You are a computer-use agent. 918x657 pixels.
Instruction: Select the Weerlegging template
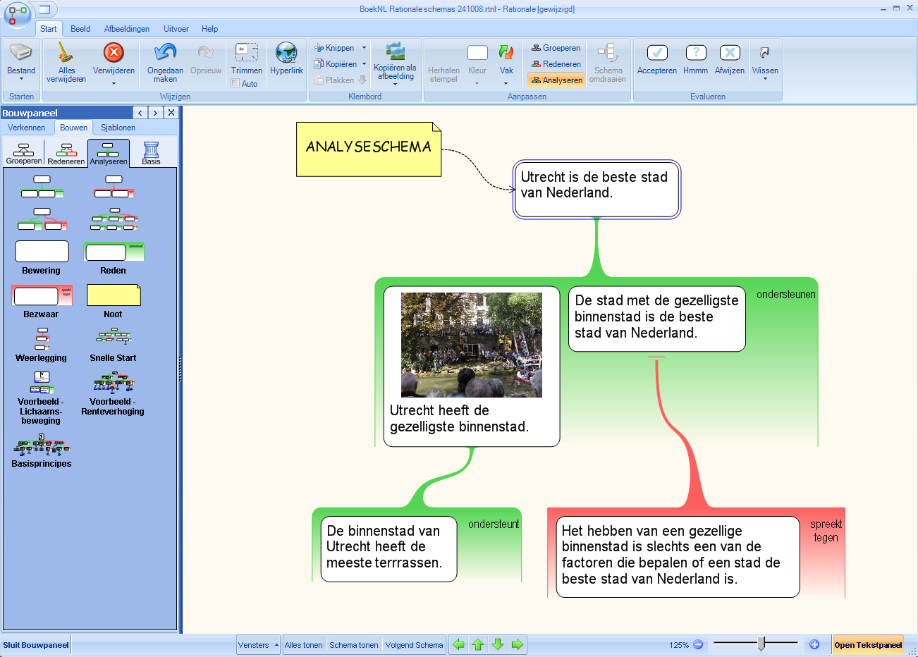click(x=42, y=338)
